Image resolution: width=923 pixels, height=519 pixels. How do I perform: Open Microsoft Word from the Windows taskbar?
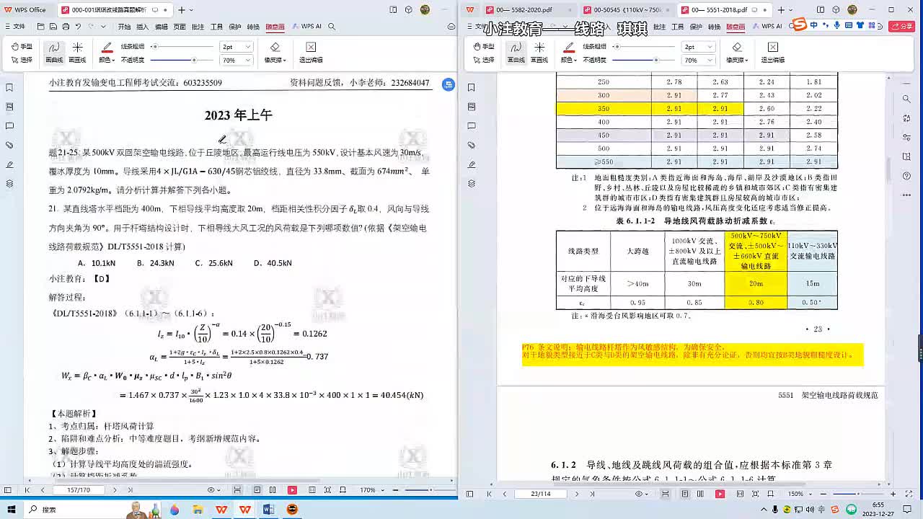(x=268, y=510)
